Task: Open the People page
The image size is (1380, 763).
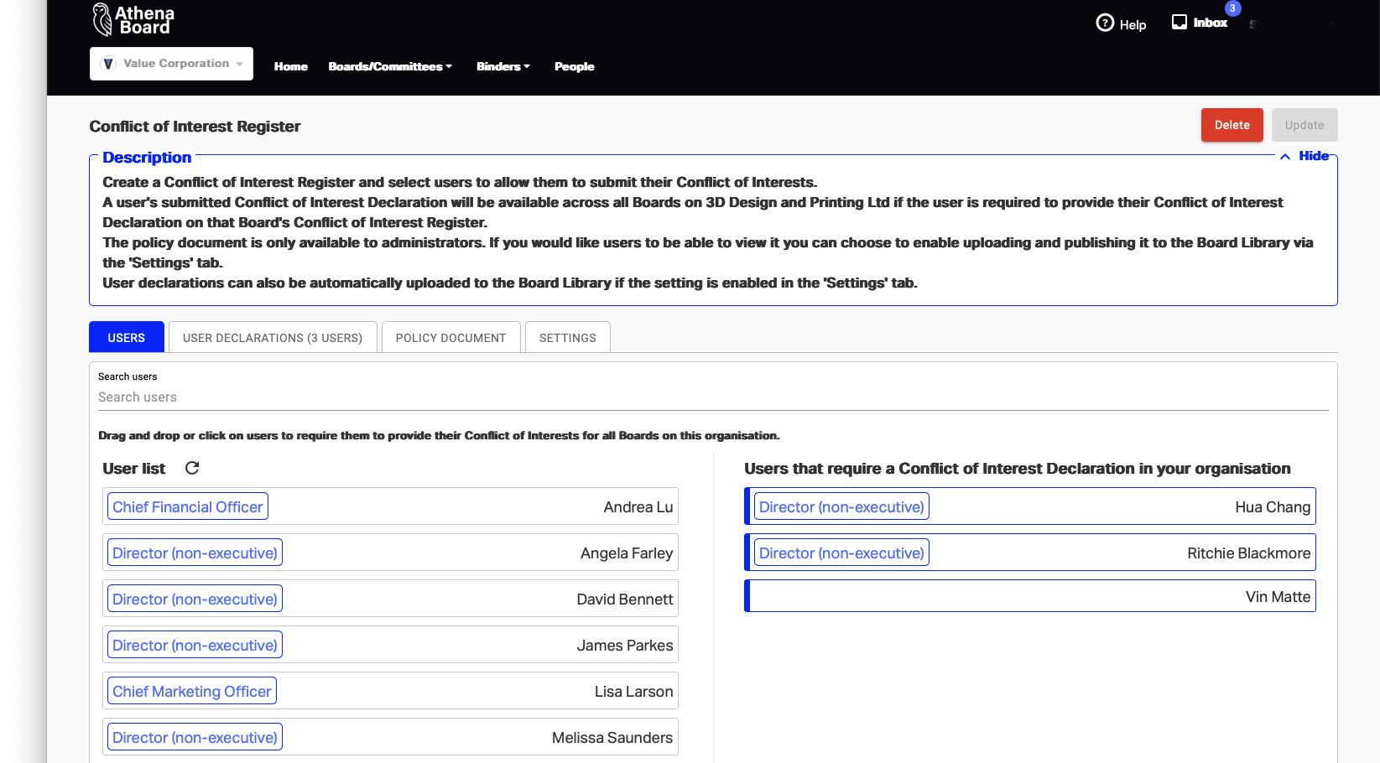Action: (x=574, y=66)
